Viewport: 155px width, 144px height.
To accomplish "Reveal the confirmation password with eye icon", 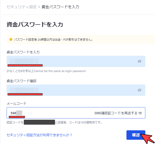I will point(139,90).
